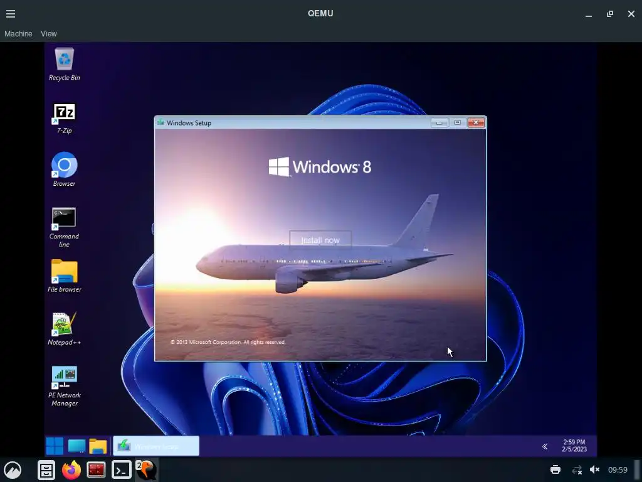Open the QEMU hamburger menu
This screenshot has height=482, width=642.
[11, 14]
